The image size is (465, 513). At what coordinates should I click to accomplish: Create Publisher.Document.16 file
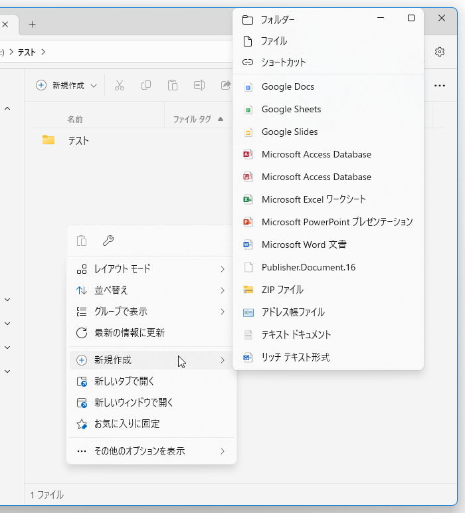pyautogui.click(x=328, y=267)
